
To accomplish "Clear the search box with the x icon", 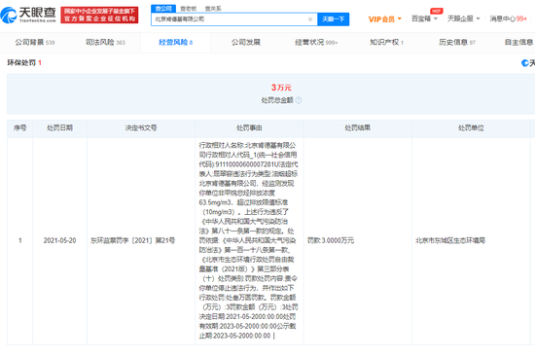I will pyautogui.click(x=310, y=19).
